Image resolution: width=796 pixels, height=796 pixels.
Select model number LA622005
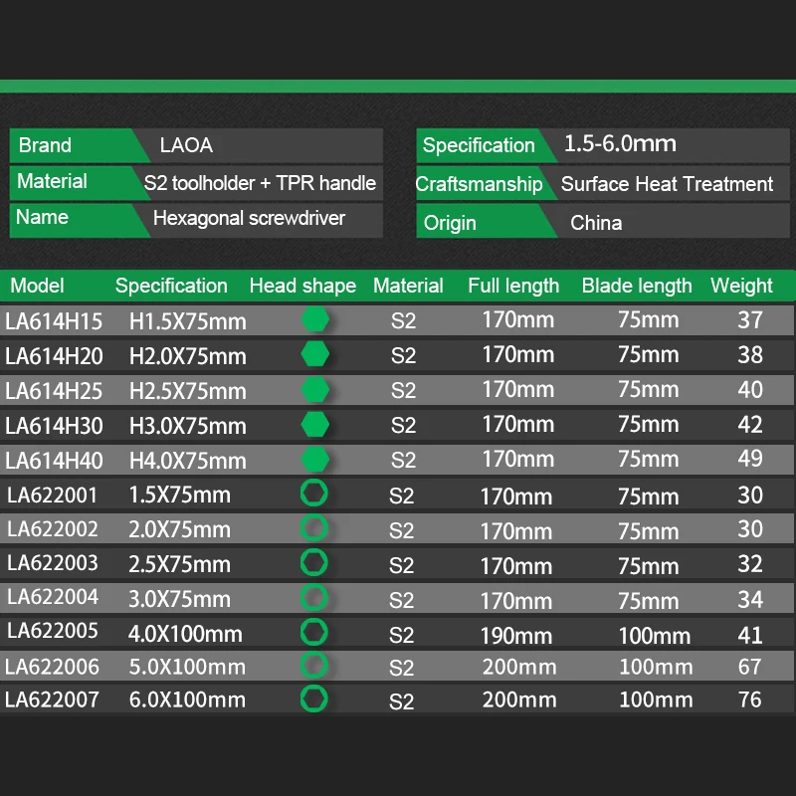53,631
